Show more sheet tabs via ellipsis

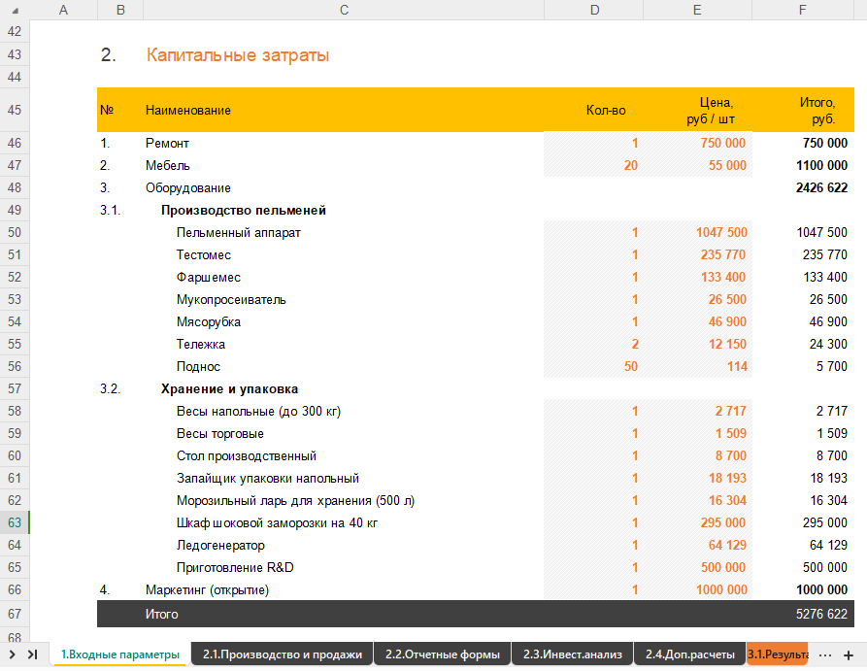tap(825, 655)
